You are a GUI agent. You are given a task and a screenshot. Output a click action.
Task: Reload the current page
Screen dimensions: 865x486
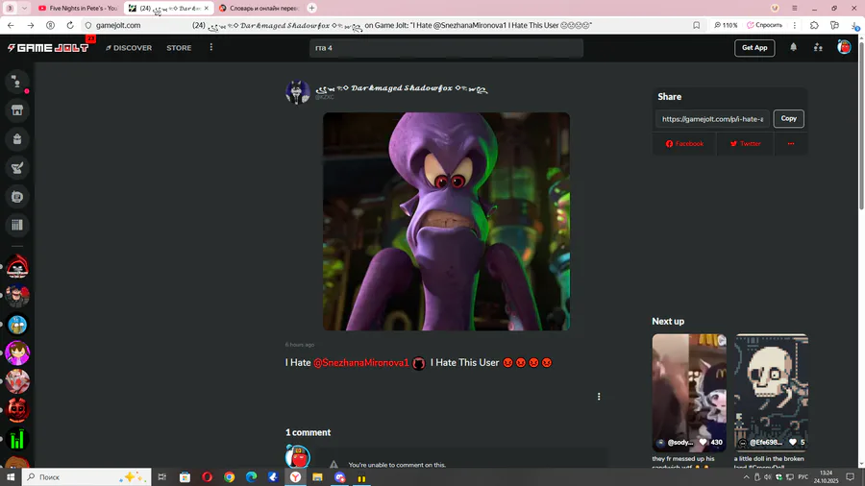(x=70, y=25)
